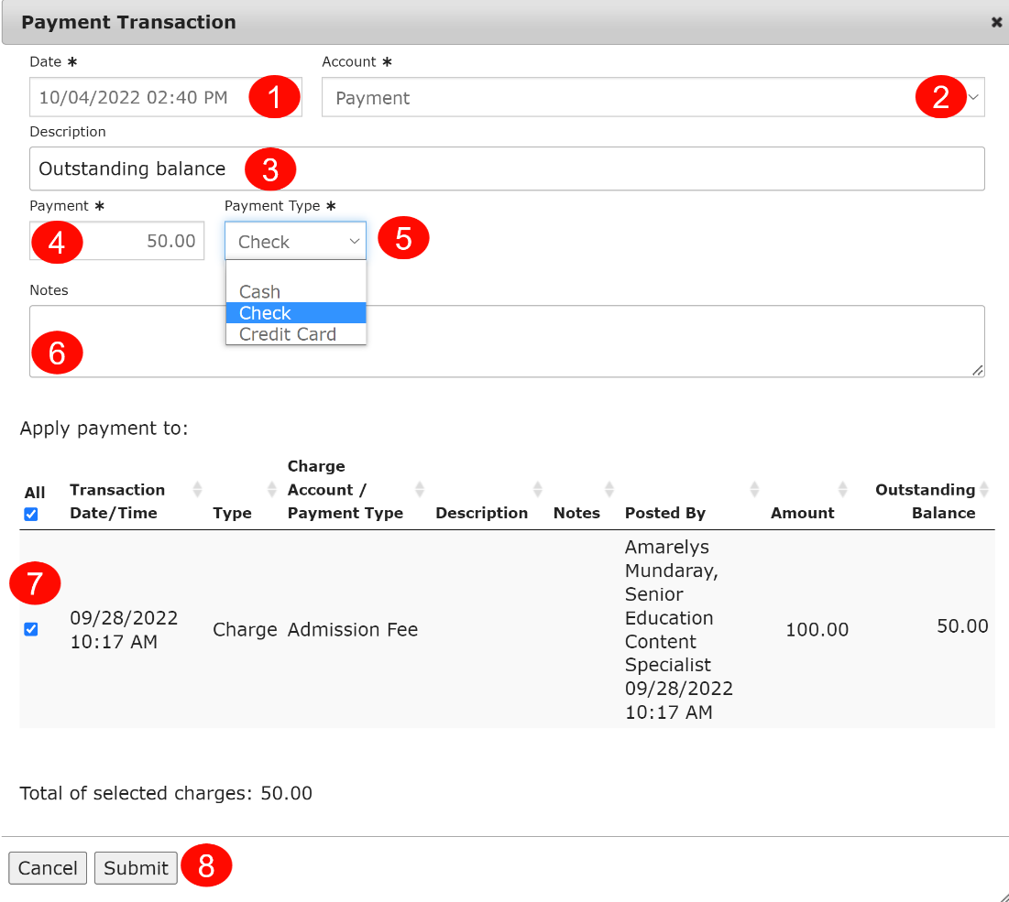Sort by Transaction Date/Time column arrows
This screenshot has height=902, width=1009.
tap(196, 490)
